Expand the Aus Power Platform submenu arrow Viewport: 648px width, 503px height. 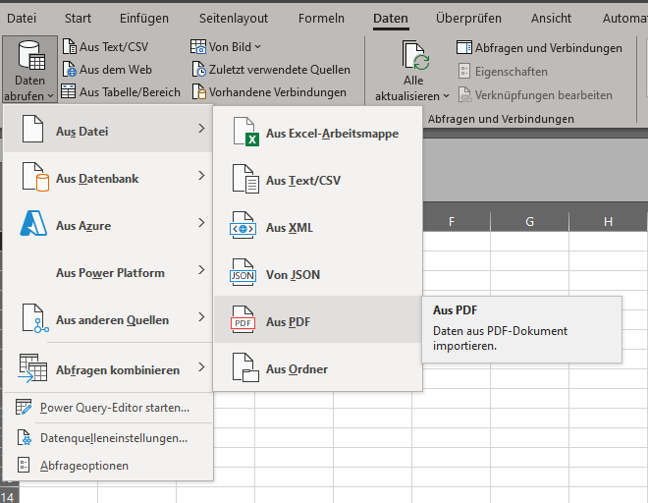[x=201, y=270]
